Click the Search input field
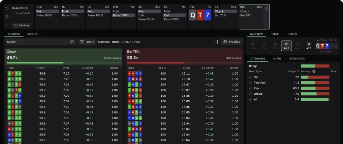The image size is (343, 144). click(41, 42)
